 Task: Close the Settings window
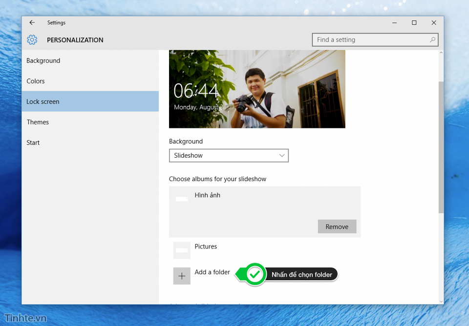point(434,23)
